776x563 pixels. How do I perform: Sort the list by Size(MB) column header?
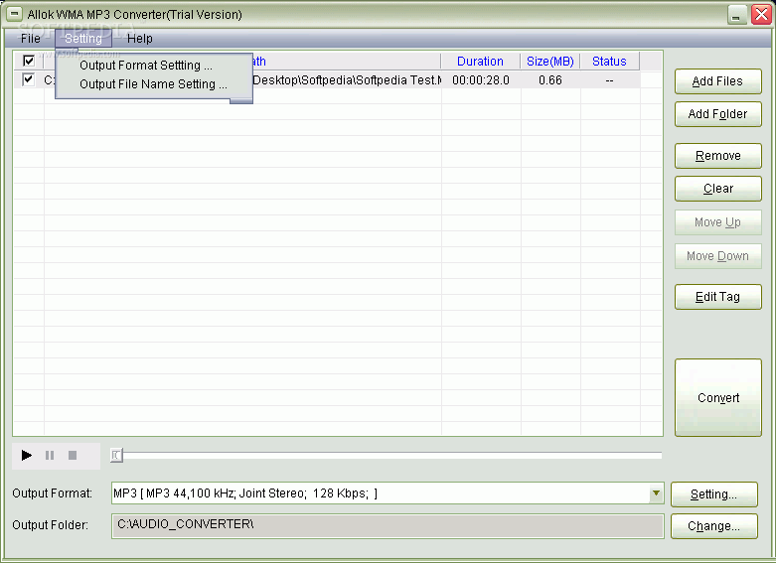tap(549, 62)
